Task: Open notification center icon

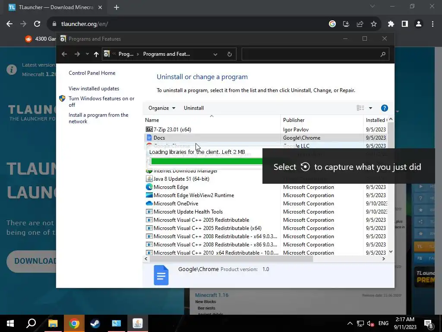Action: click(x=429, y=324)
